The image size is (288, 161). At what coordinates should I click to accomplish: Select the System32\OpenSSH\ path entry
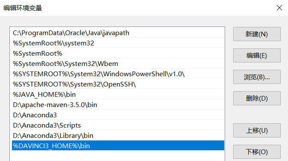click(x=118, y=84)
